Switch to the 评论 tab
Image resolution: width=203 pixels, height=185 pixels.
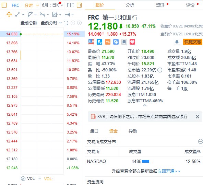[190, 5]
